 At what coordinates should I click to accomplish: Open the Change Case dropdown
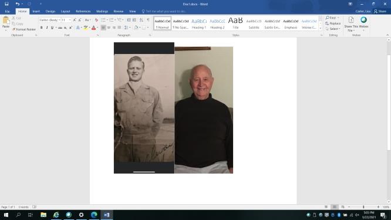click(87, 20)
